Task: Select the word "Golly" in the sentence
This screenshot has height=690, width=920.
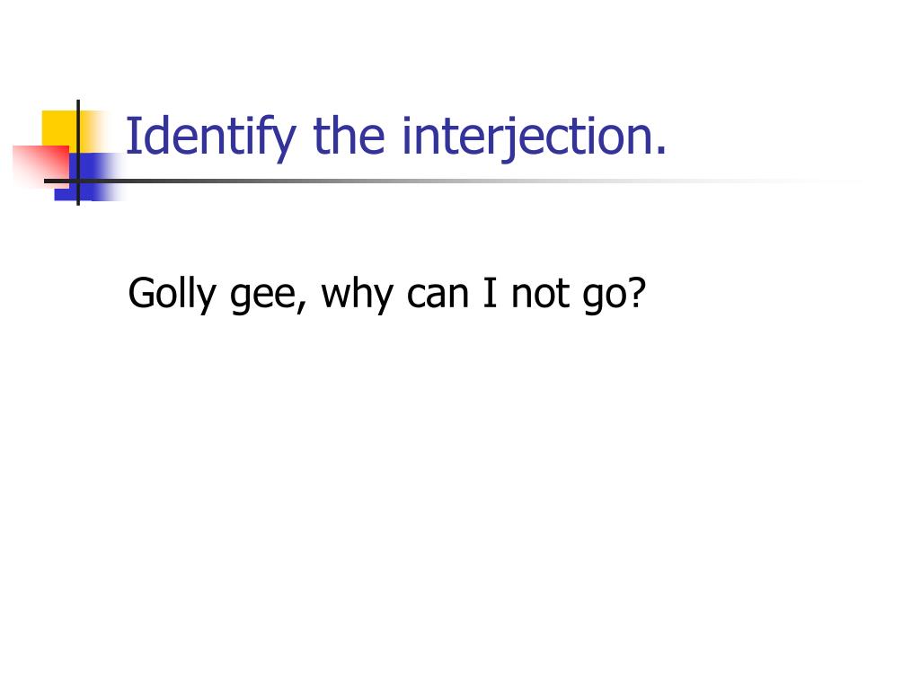Action: 172,294
